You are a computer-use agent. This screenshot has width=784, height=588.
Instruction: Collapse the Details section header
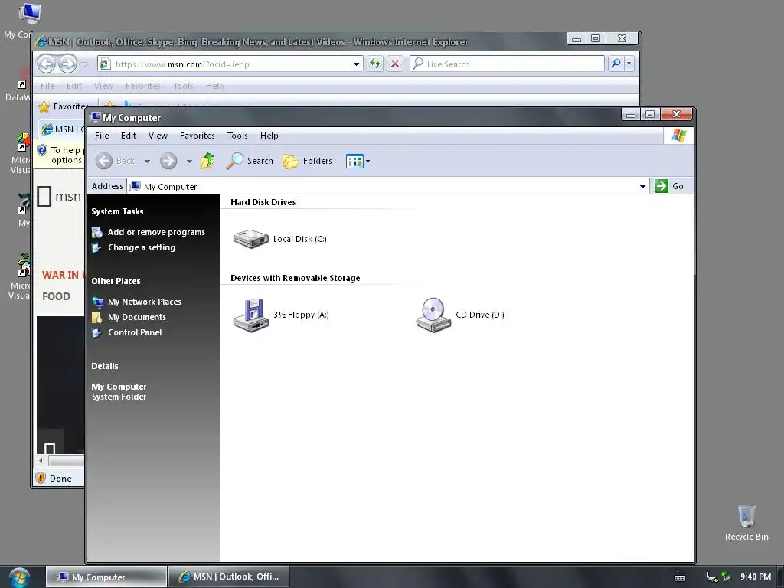[x=105, y=366]
